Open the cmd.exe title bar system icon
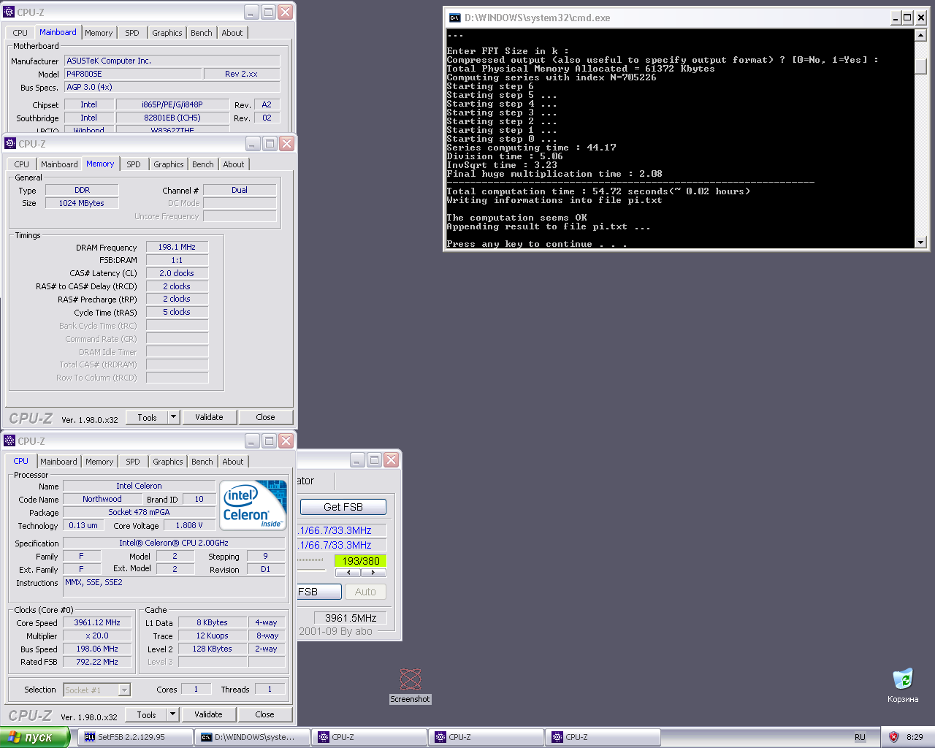This screenshot has width=935, height=748. point(454,18)
